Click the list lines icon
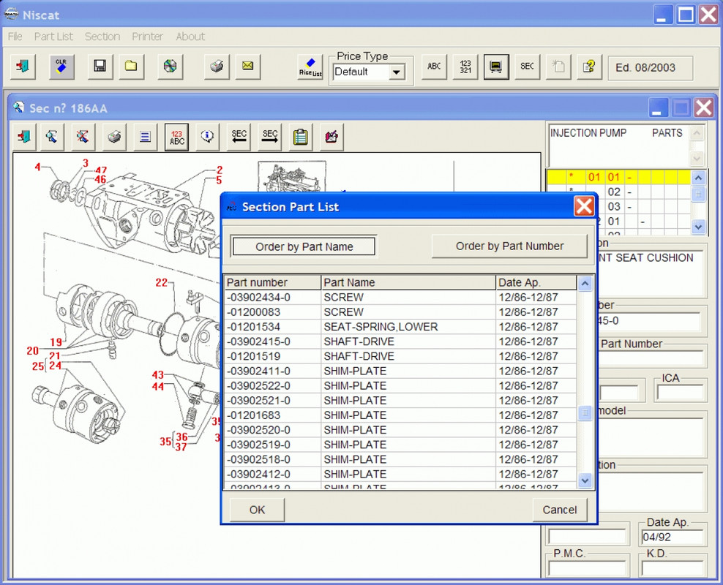 (145, 137)
